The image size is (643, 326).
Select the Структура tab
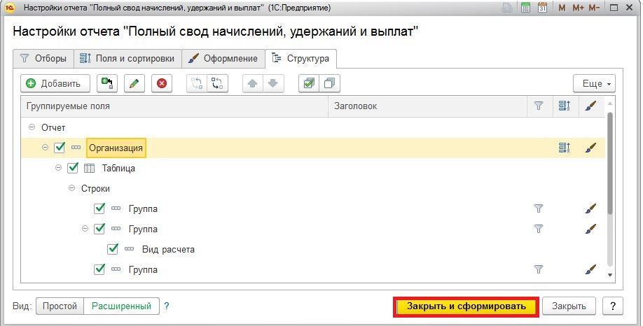click(301, 59)
